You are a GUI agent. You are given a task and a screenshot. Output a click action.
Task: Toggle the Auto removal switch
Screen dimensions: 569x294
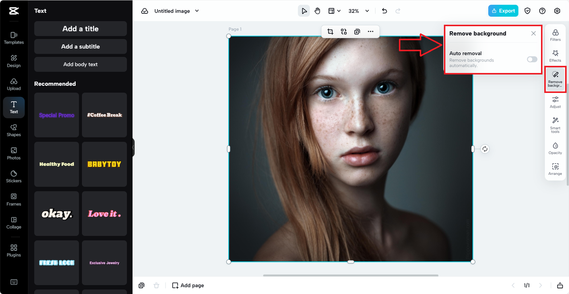532,59
